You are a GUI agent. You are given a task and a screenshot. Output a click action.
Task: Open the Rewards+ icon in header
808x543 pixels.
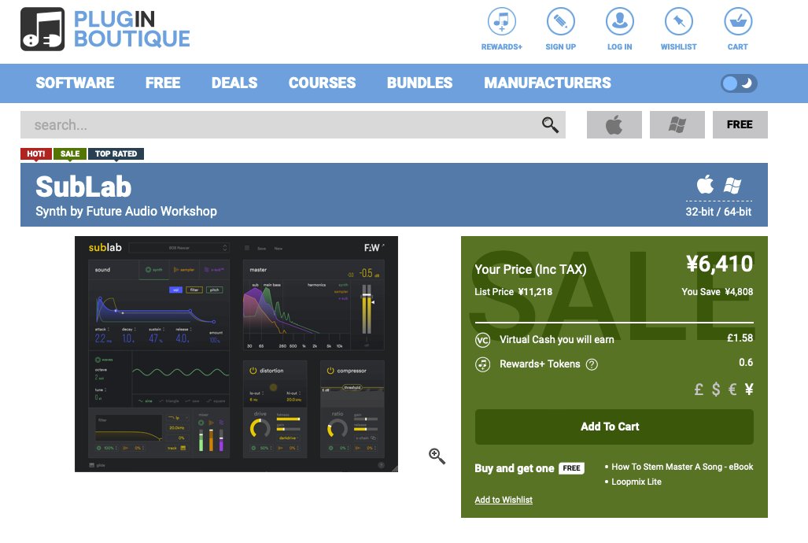coord(501,21)
